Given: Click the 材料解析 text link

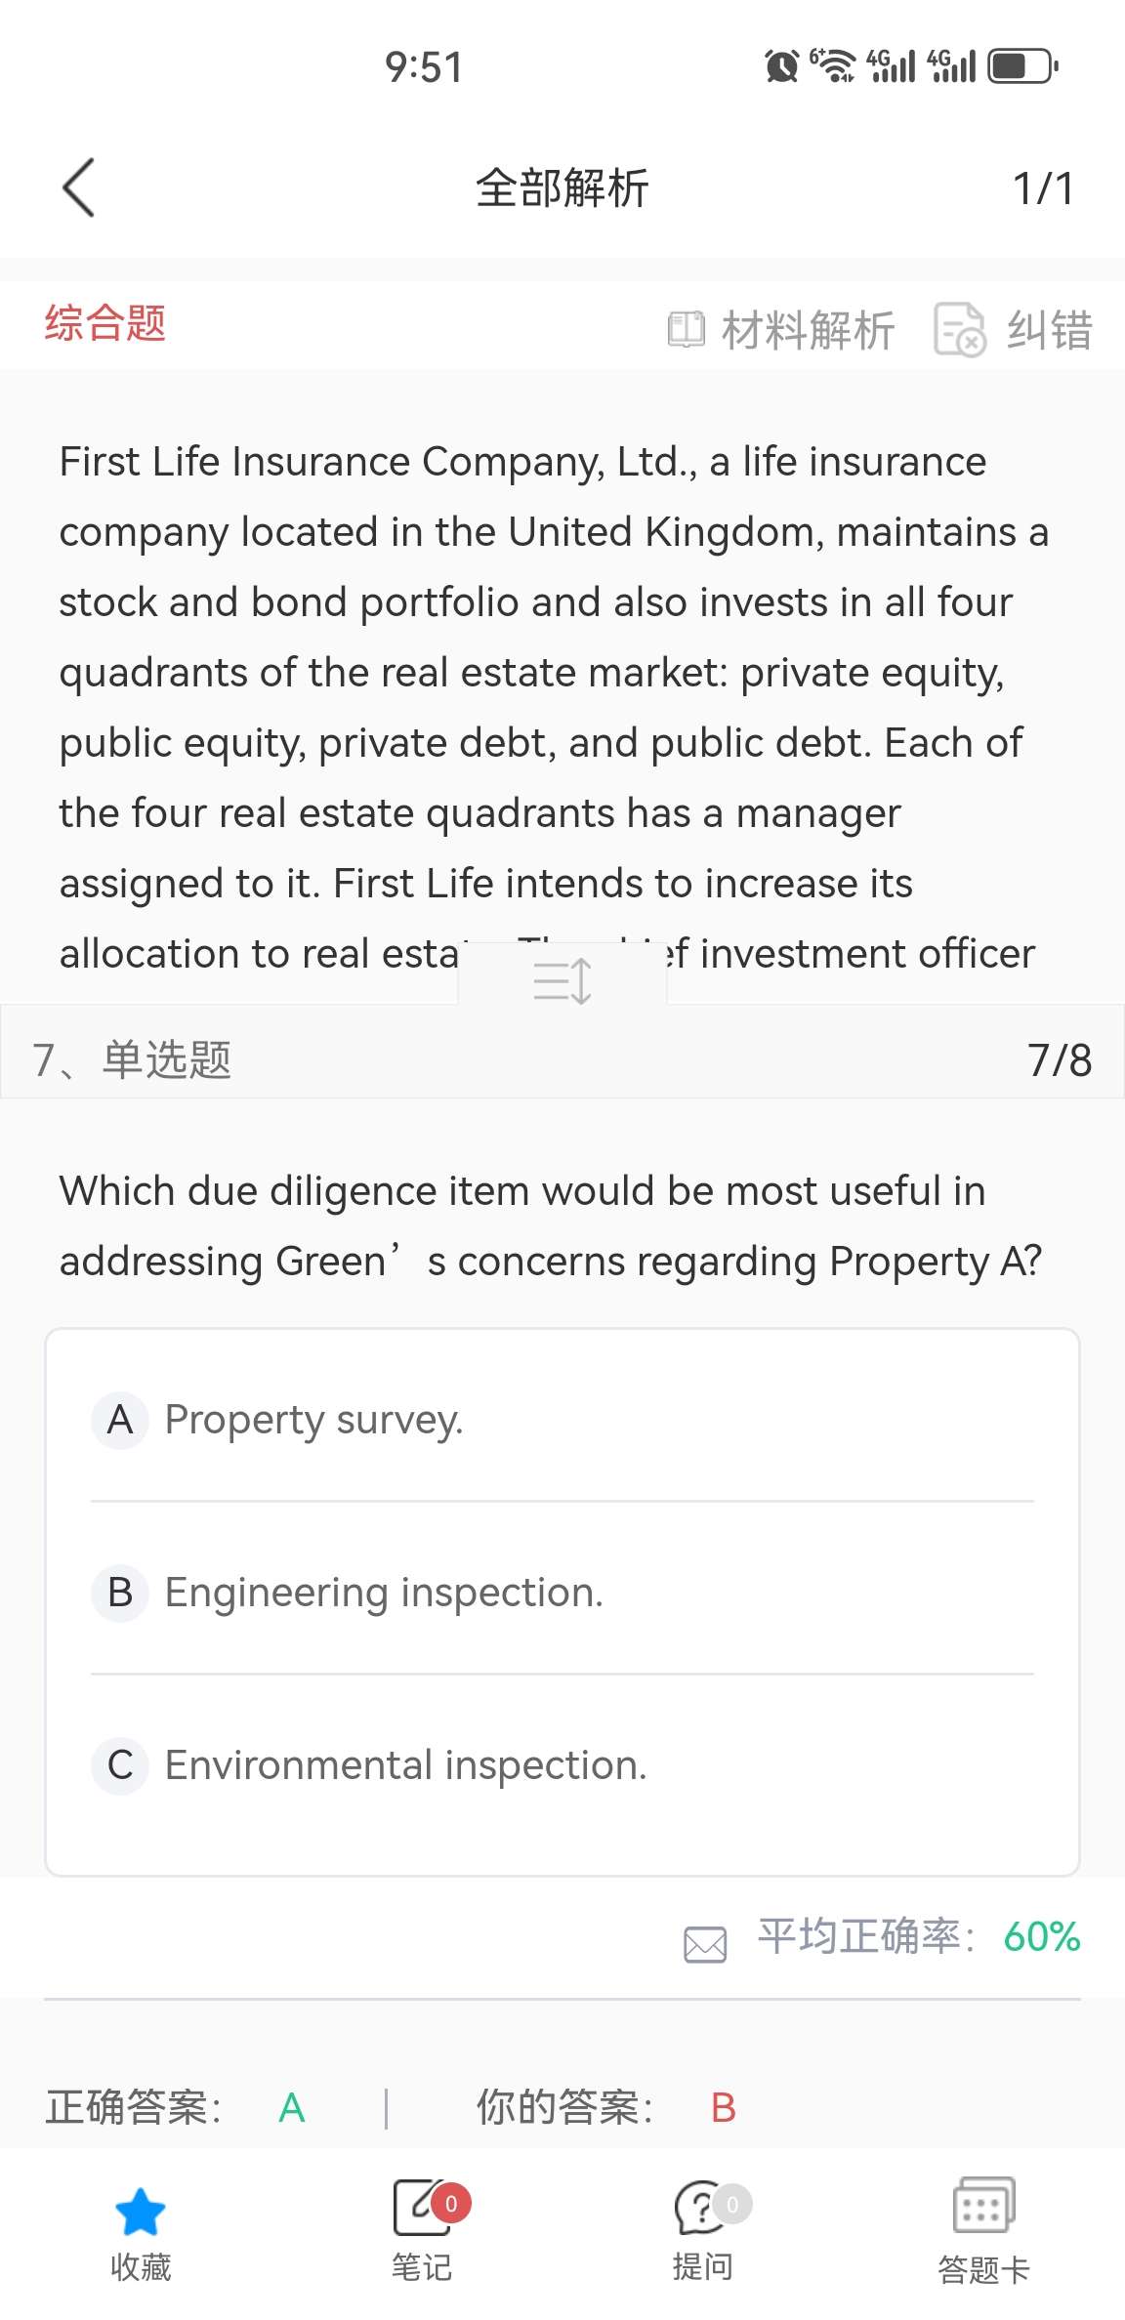Looking at the screenshot, I should point(808,330).
